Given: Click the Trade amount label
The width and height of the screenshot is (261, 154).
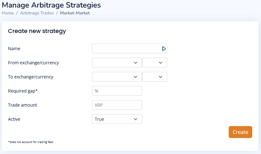Looking at the screenshot, I should click(22, 105).
